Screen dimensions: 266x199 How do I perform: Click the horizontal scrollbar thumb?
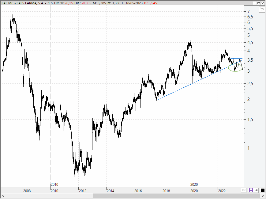click(x=176, y=196)
